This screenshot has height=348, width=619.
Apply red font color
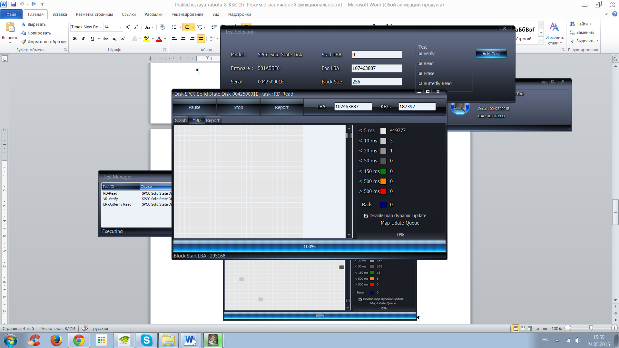(x=159, y=39)
